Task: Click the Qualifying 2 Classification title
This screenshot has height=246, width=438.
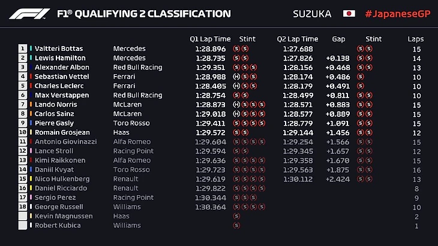Action: click(143, 14)
